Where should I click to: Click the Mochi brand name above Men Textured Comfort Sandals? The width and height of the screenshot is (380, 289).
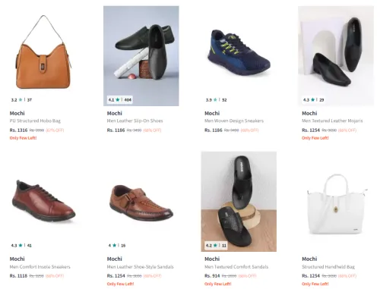pos(212,259)
